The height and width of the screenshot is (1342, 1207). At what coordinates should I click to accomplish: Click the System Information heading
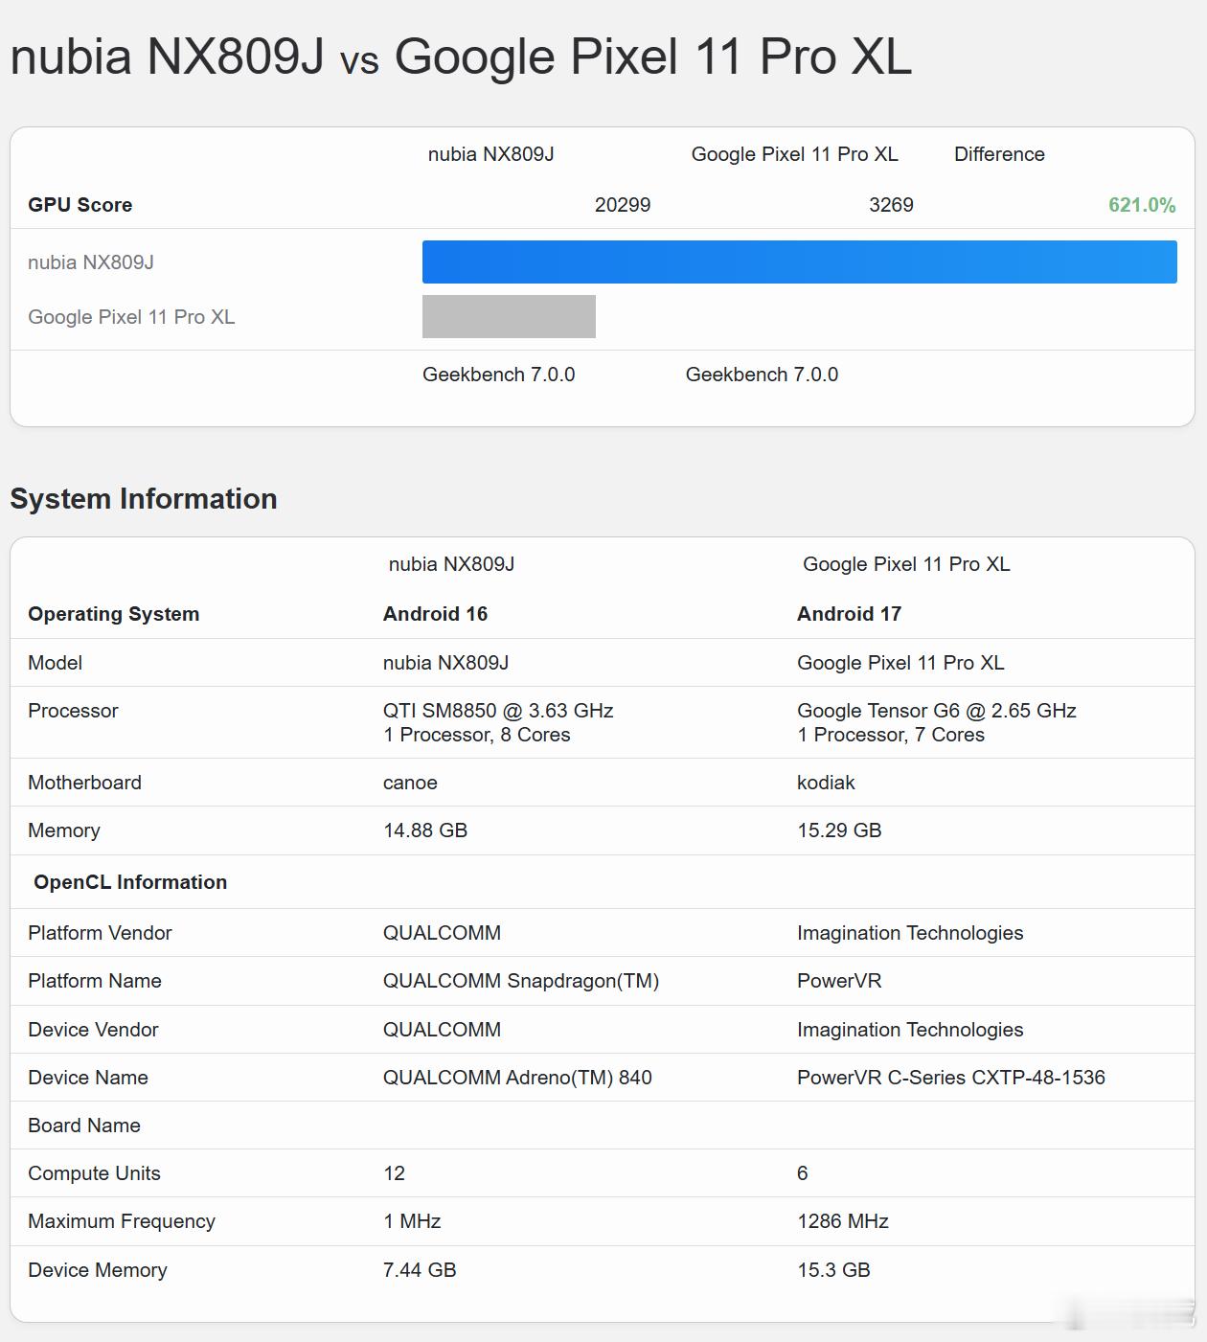click(144, 499)
